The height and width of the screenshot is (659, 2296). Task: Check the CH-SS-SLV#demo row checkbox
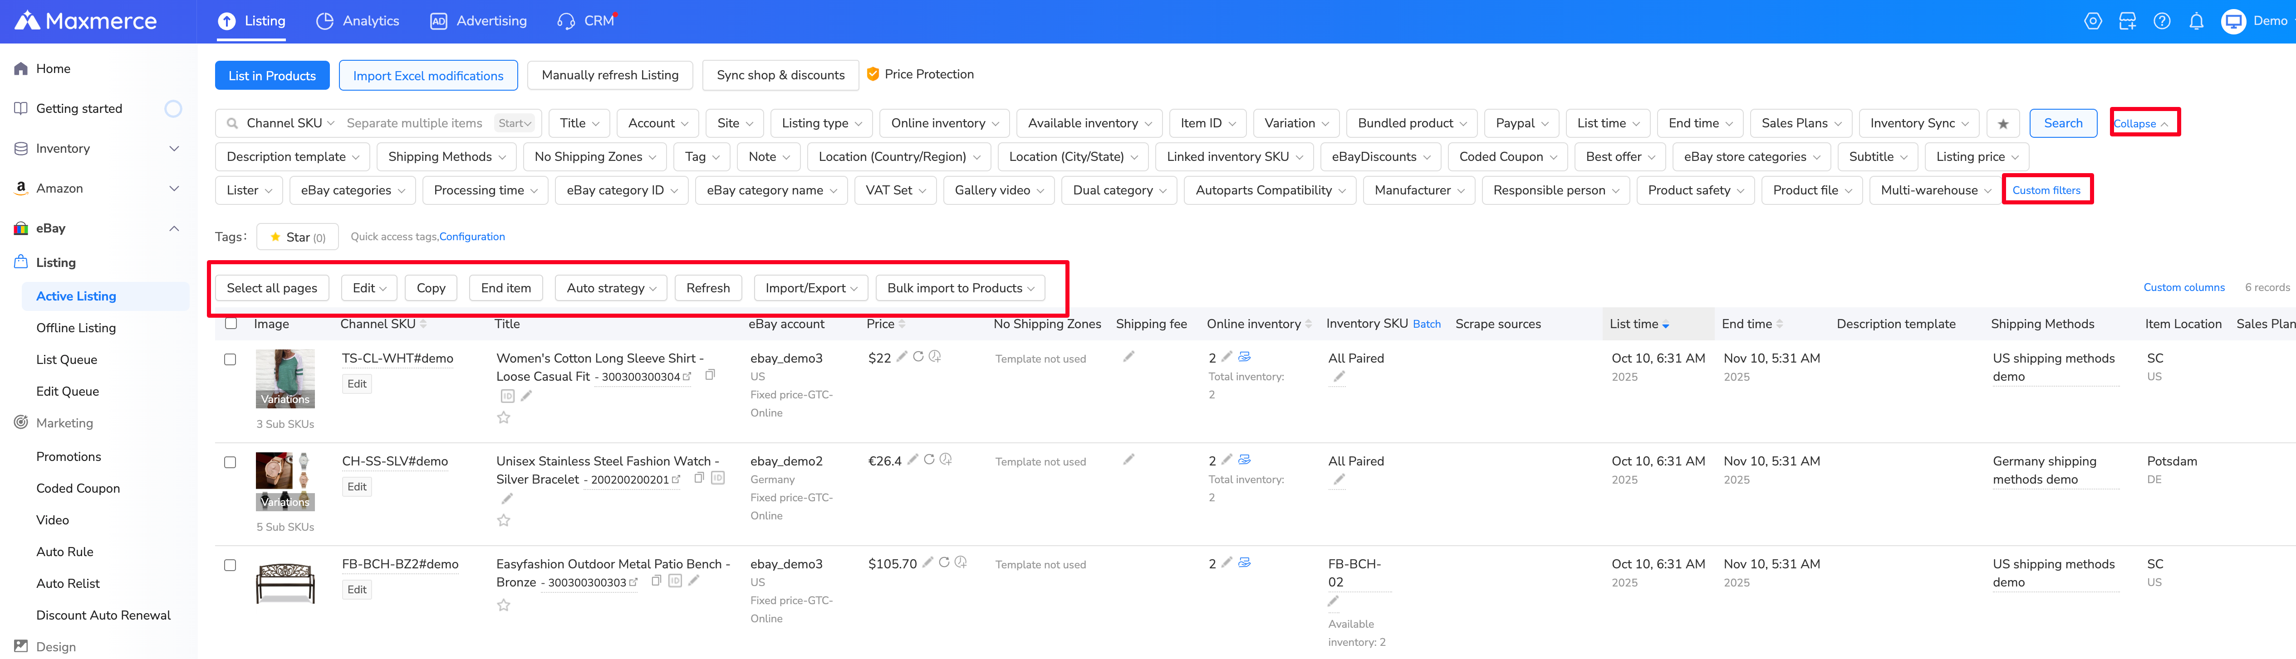point(230,462)
